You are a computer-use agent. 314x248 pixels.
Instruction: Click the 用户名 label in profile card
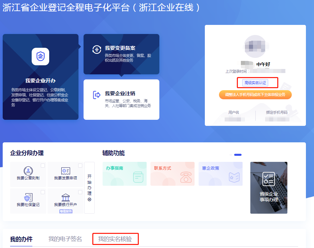234,112
